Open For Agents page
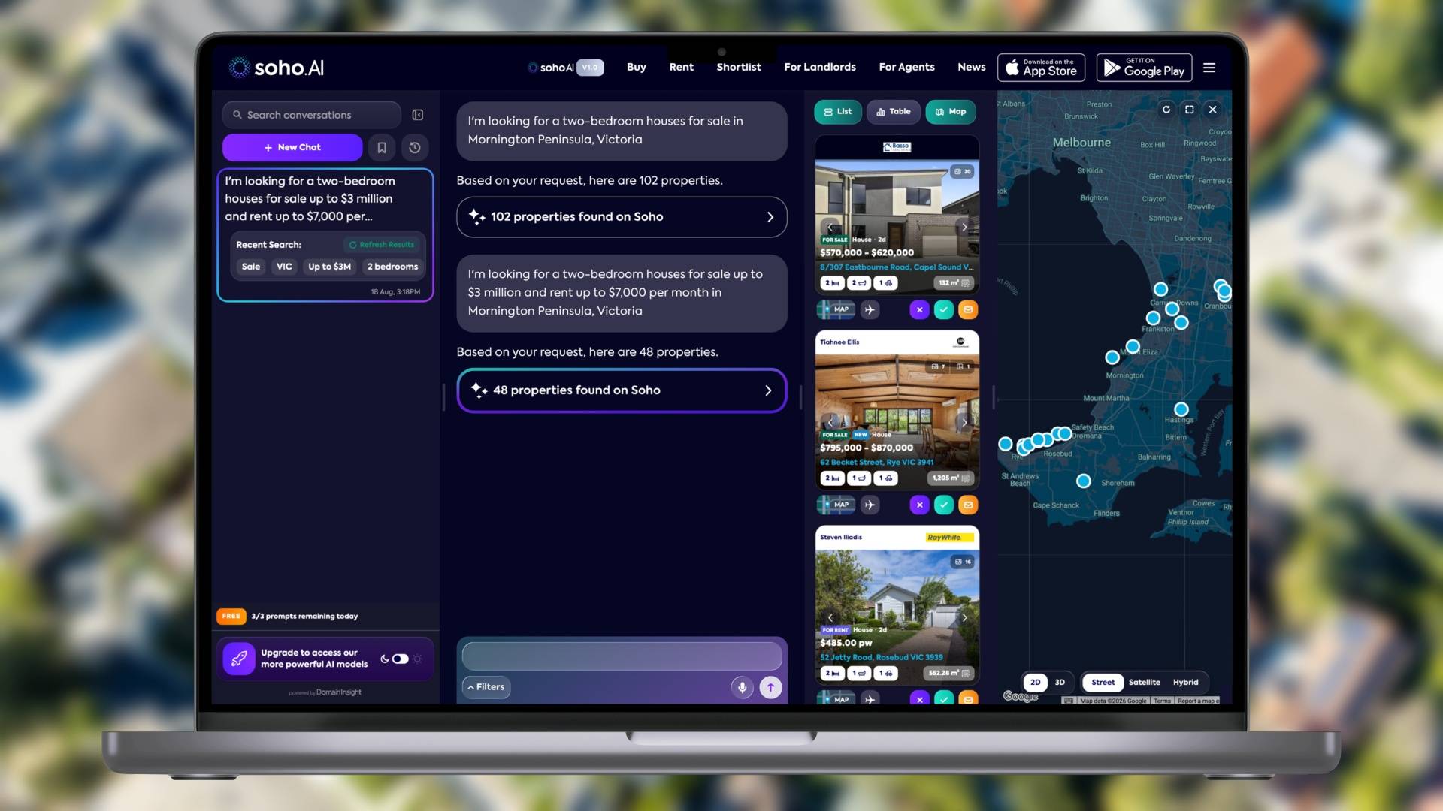This screenshot has width=1443, height=811. (x=906, y=68)
